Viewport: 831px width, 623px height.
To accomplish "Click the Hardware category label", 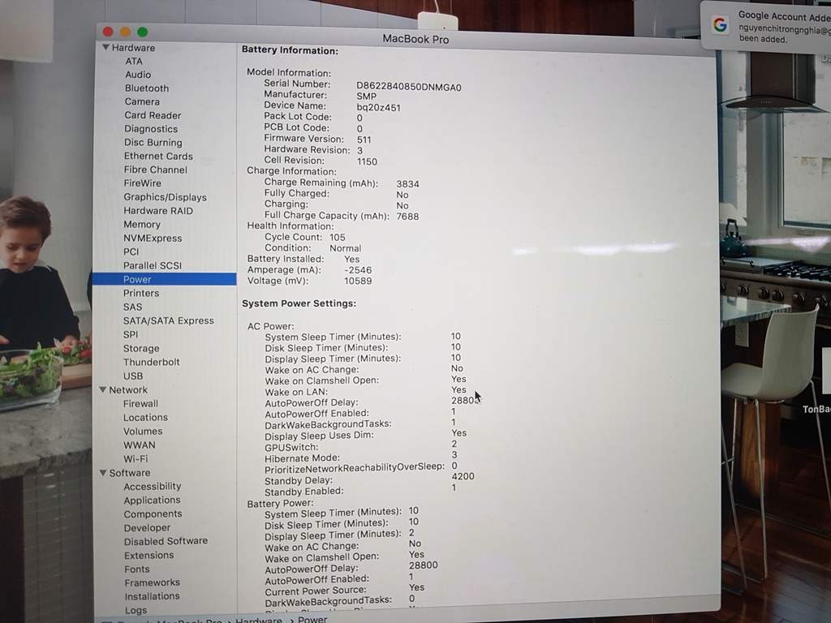I will pos(133,48).
